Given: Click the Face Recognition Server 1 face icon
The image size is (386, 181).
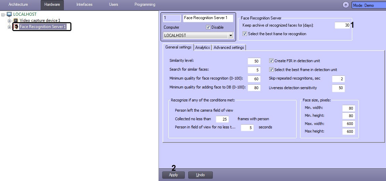Looking at the screenshot, I should coord(16,27).
